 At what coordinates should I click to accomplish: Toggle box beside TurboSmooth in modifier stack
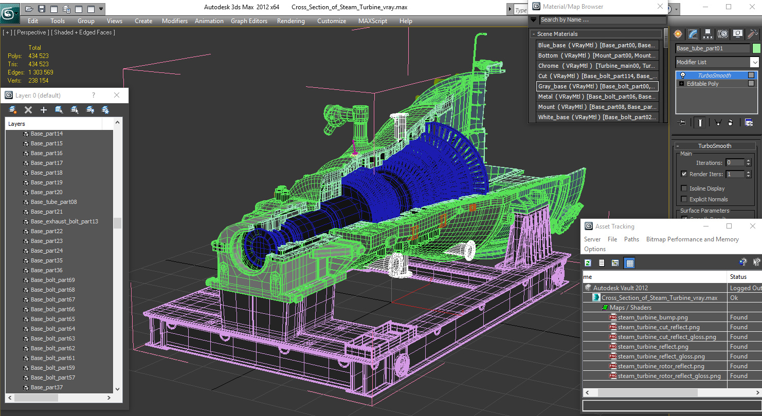751,75
